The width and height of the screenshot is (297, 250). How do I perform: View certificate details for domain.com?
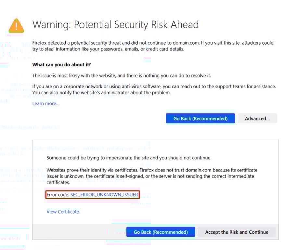coord(62,212)
